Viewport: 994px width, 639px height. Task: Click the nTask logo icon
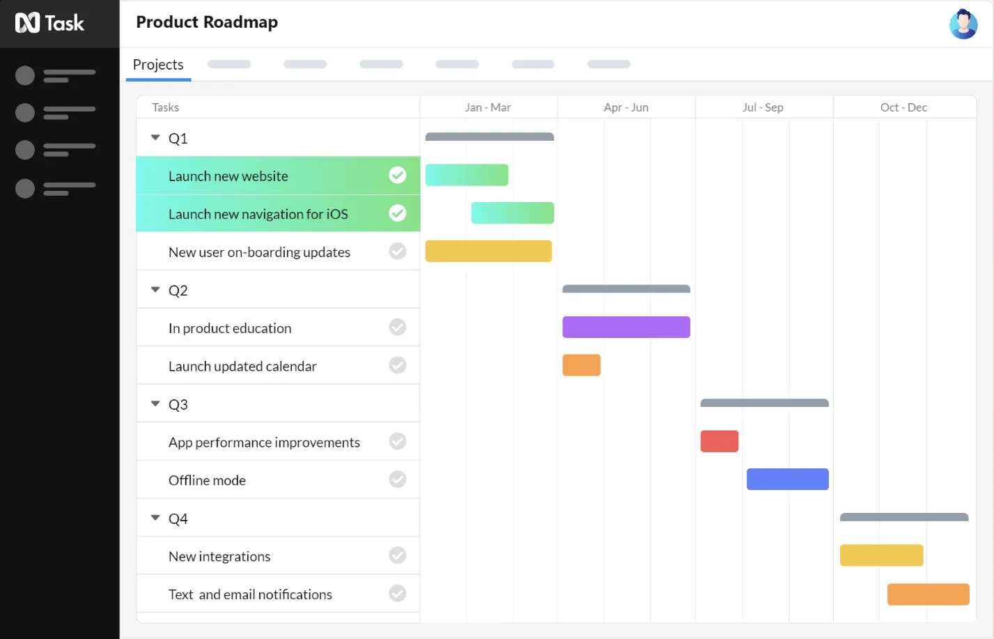point(27,23)
